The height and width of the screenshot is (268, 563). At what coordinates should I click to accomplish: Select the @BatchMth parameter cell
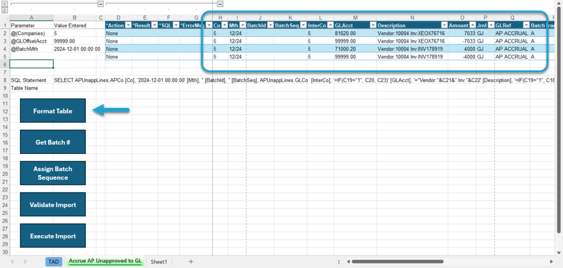31,49
